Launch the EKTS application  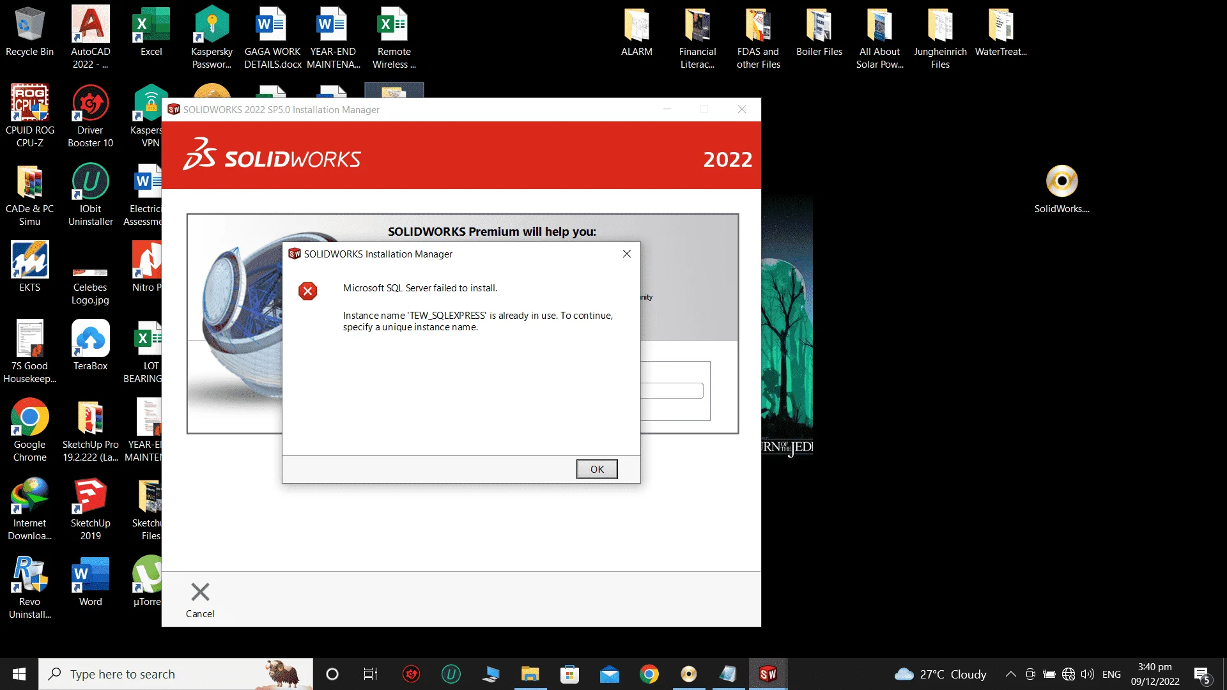(29, 267)
